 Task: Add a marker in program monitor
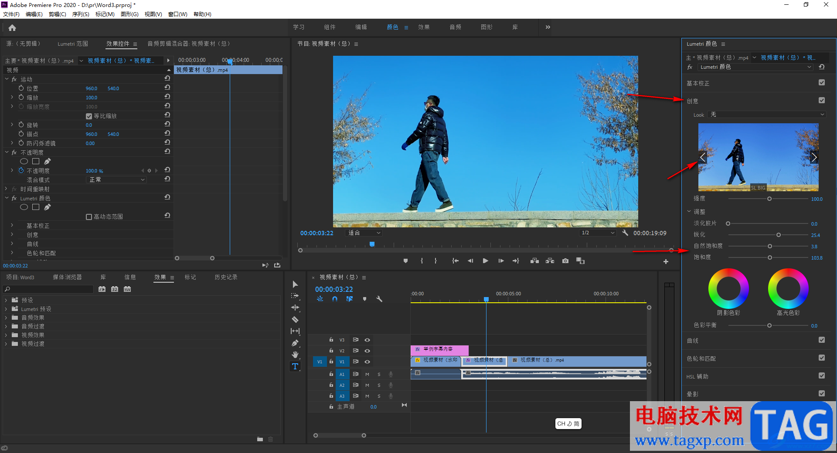point(405,261)
